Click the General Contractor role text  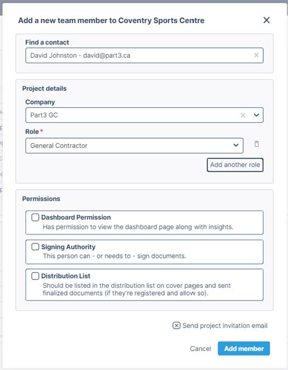[x=59, y=145]
